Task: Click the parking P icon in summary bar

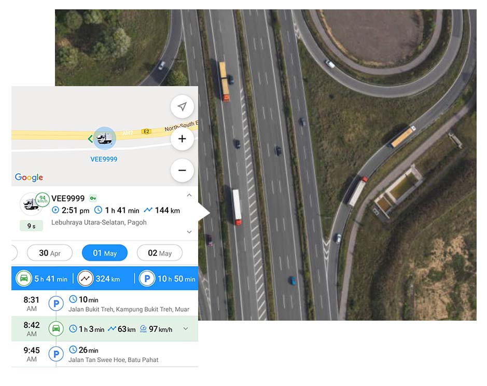Action: click(x=147, y=279)
